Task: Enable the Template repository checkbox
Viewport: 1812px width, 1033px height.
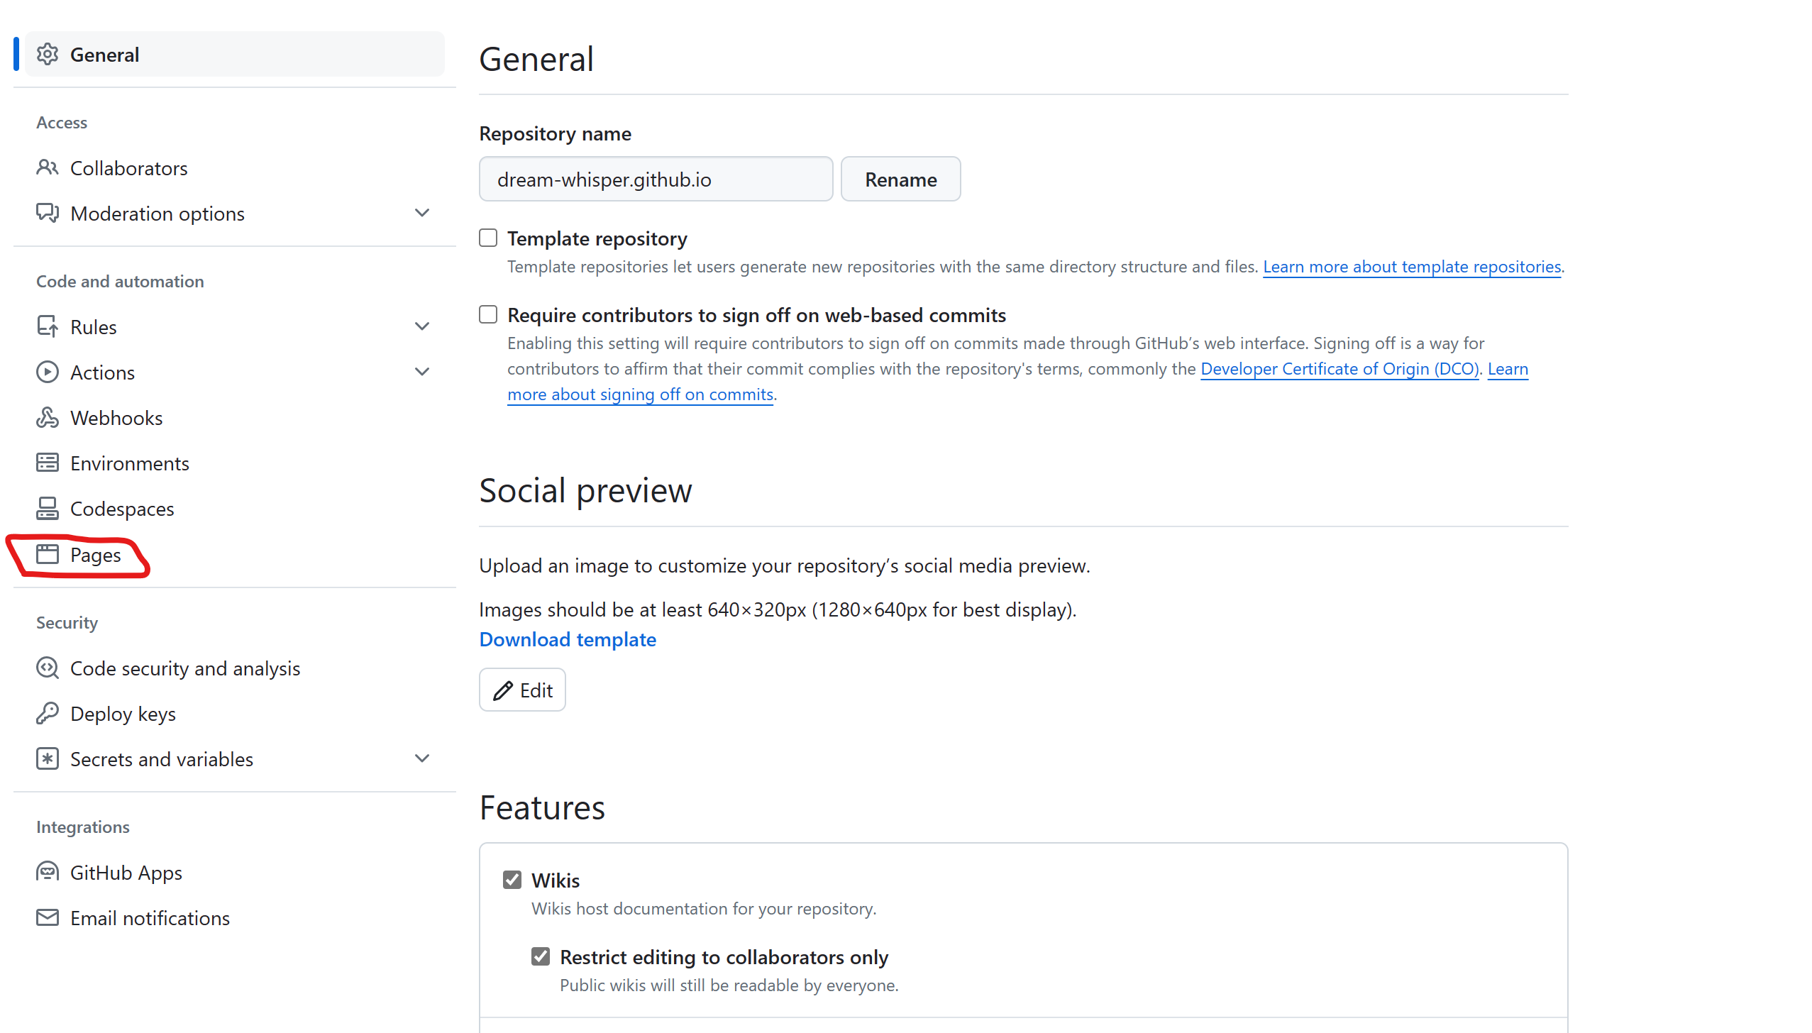Action: 488,238
